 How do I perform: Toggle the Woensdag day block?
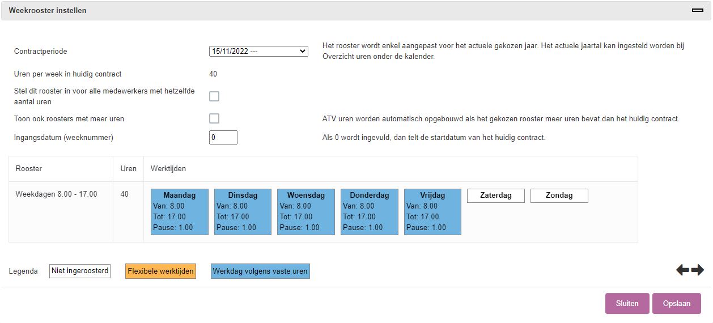[305, 211]
